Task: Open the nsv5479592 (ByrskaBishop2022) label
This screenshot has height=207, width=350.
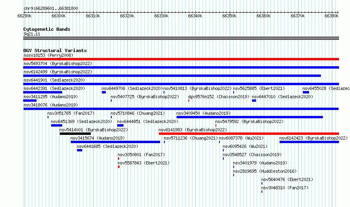Action: point(249,121)
